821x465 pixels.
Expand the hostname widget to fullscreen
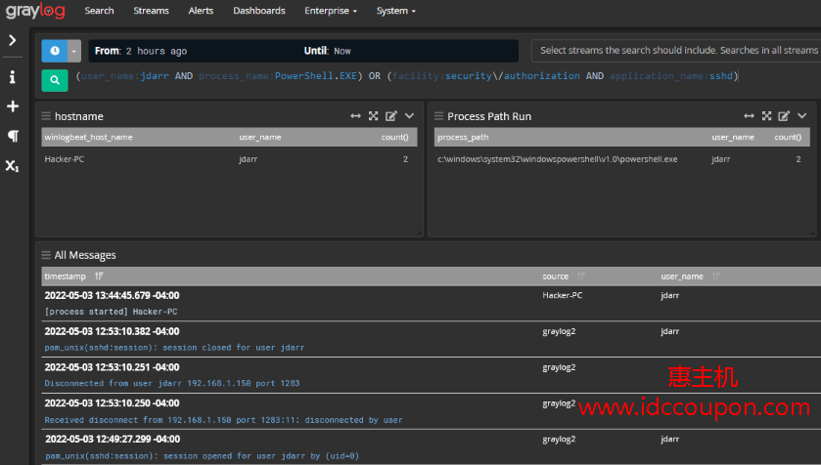pyautogui.click(x=374, y=116)
